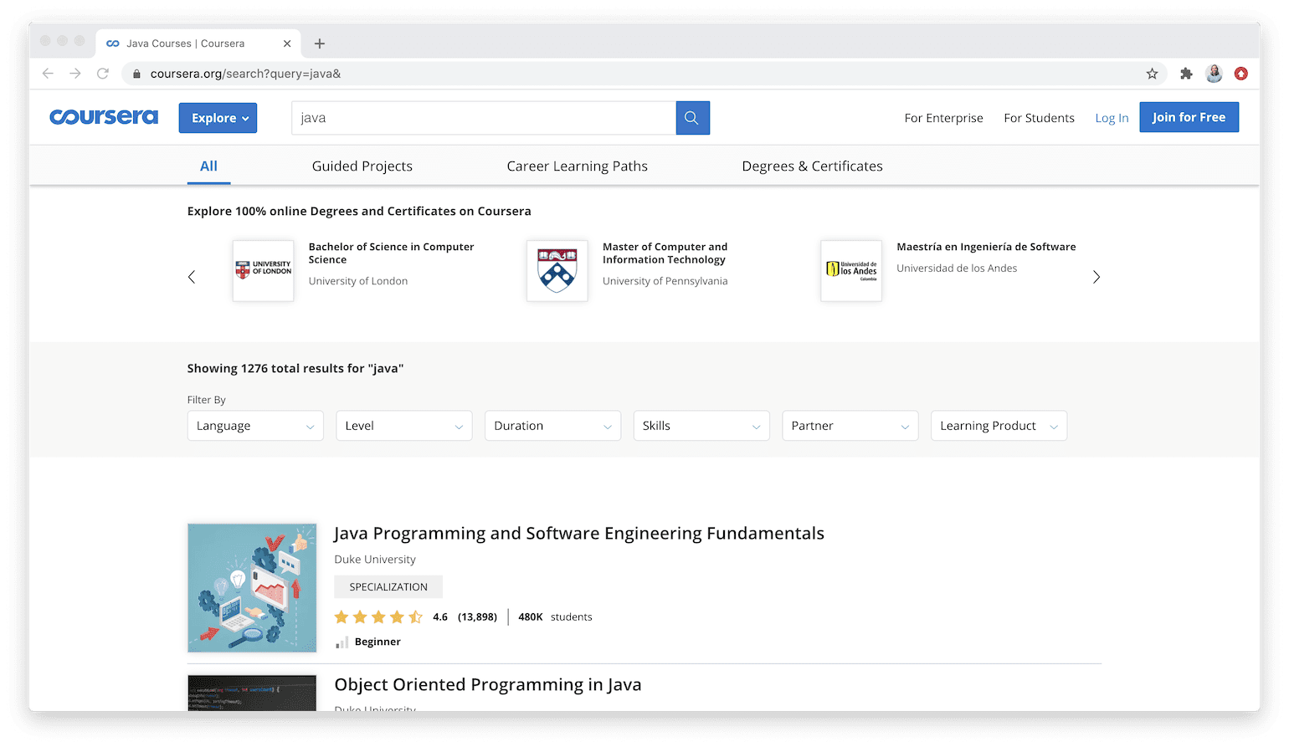Open the Learning Product filter dropdown

click(x=998, y=425)
